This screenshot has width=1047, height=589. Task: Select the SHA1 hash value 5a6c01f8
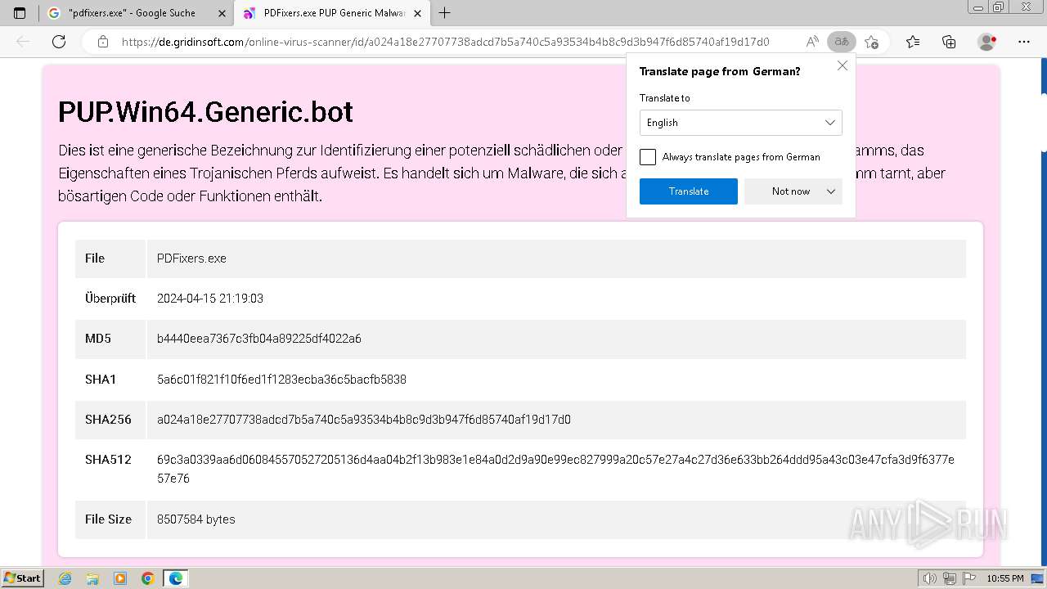click(281, 380)
